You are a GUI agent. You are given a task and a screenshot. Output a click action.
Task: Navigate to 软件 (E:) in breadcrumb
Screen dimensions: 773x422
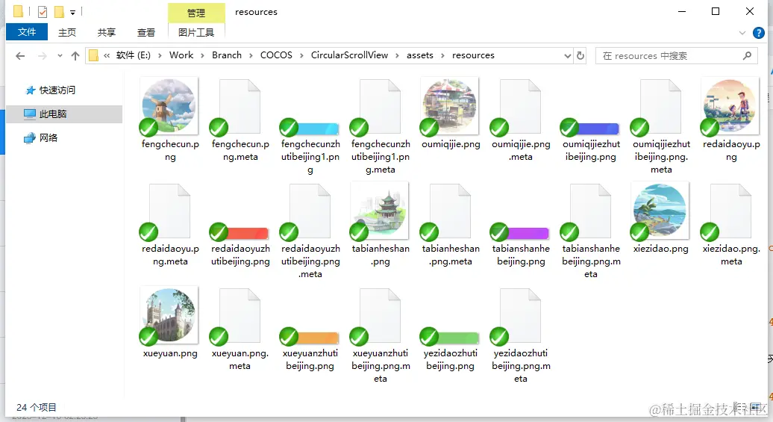point(133,55)
